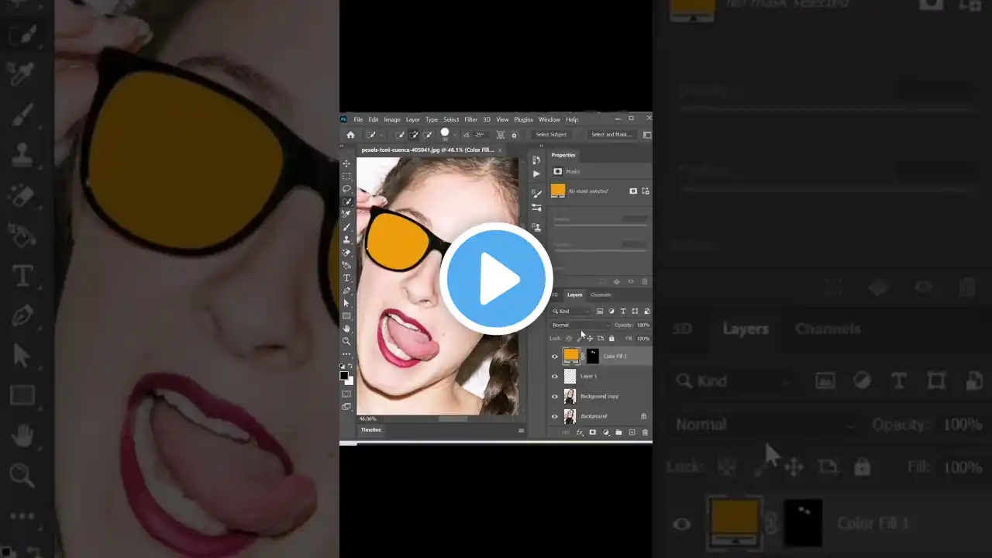The image size is (992, 558).
Task: Click the create new layer icon
Action: [632, 432]
